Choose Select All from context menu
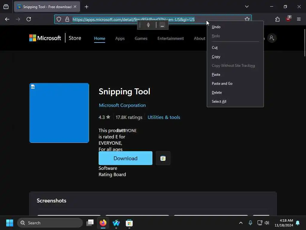Screen dimensions: 306x230 coord(235,102)
